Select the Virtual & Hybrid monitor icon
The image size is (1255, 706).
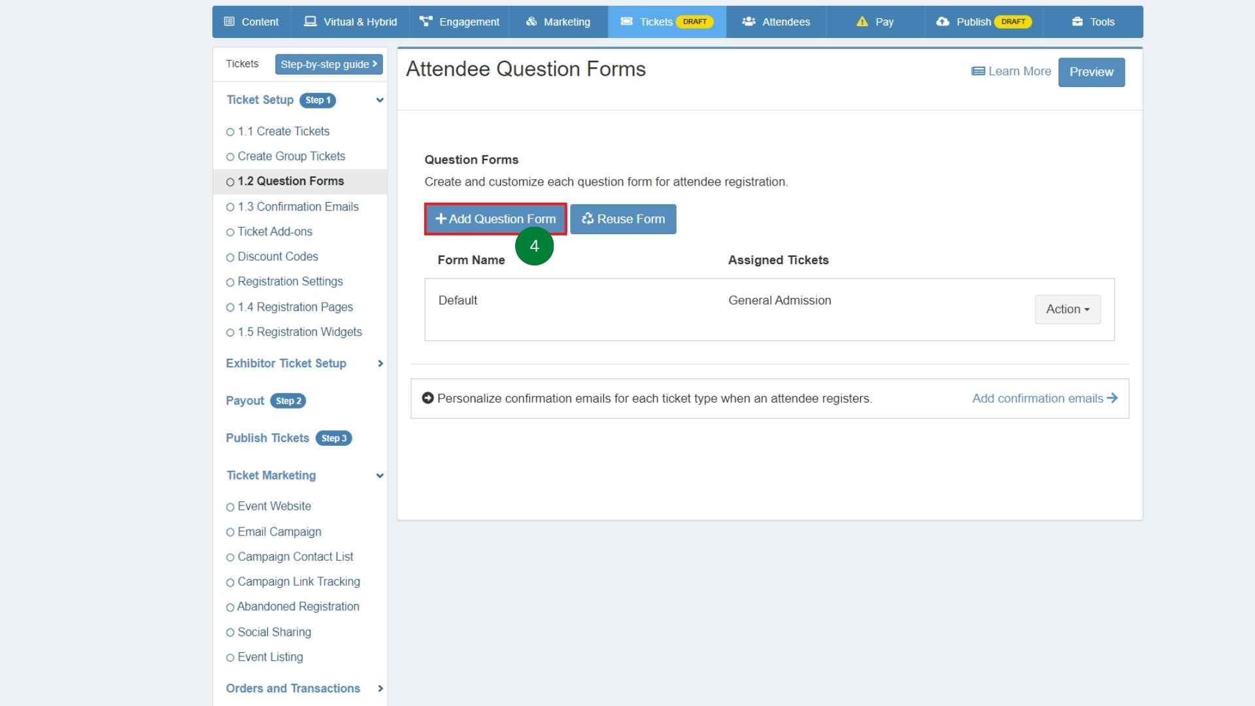tap(309, 21)
